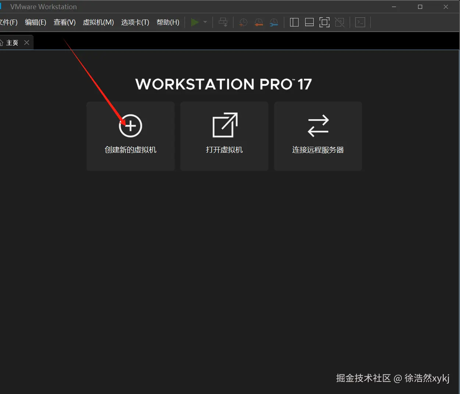
Task: Open the power options dropdown arrow
Action: [205, 22]
